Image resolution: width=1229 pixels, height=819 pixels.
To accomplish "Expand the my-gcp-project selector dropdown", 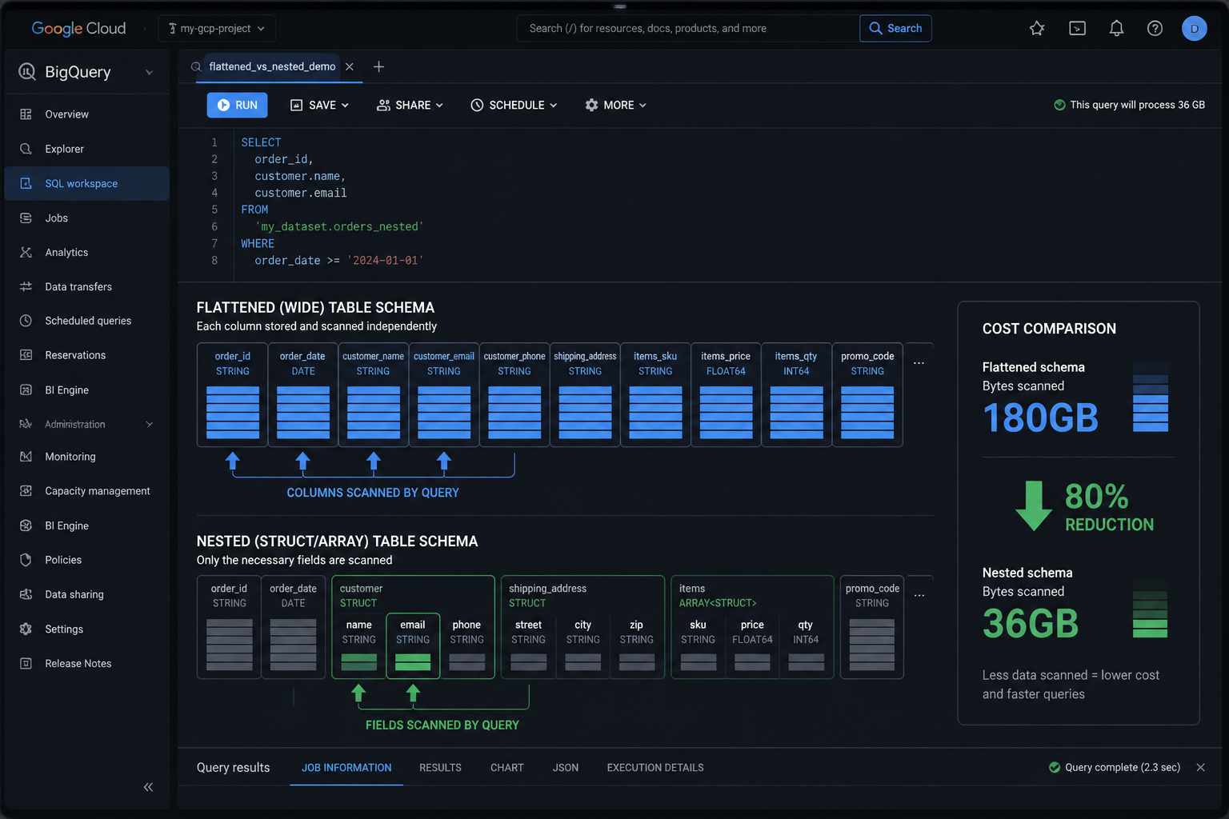I will click(x=217, y=29).
